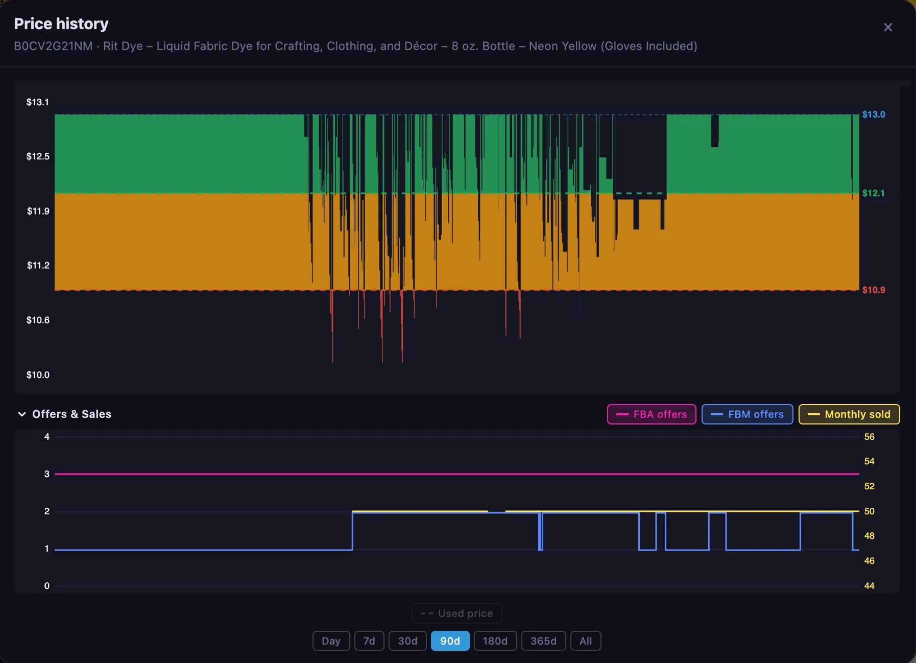
Task: Click the $10.9 red price label
Action: [x=874, y=290]
